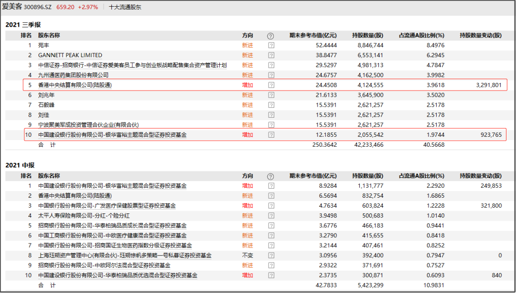Click the question mark icon for 华泰柏瑞品质成长 fund
This screenshot has height=293, width=516.
coord(271,226)
